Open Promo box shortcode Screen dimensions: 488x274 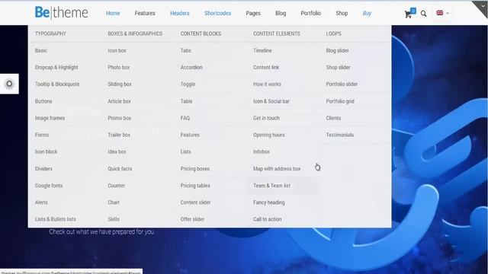tap(119, 118)
